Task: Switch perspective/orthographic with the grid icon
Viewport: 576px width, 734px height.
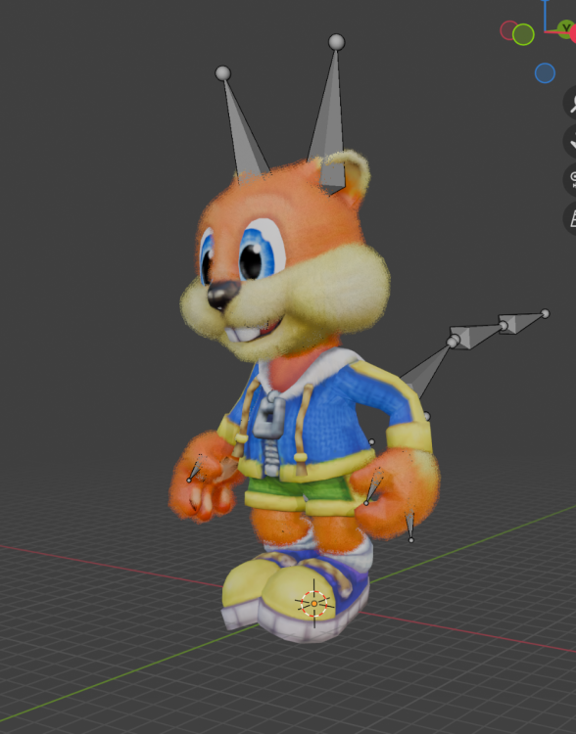Action: click(570, 217)
